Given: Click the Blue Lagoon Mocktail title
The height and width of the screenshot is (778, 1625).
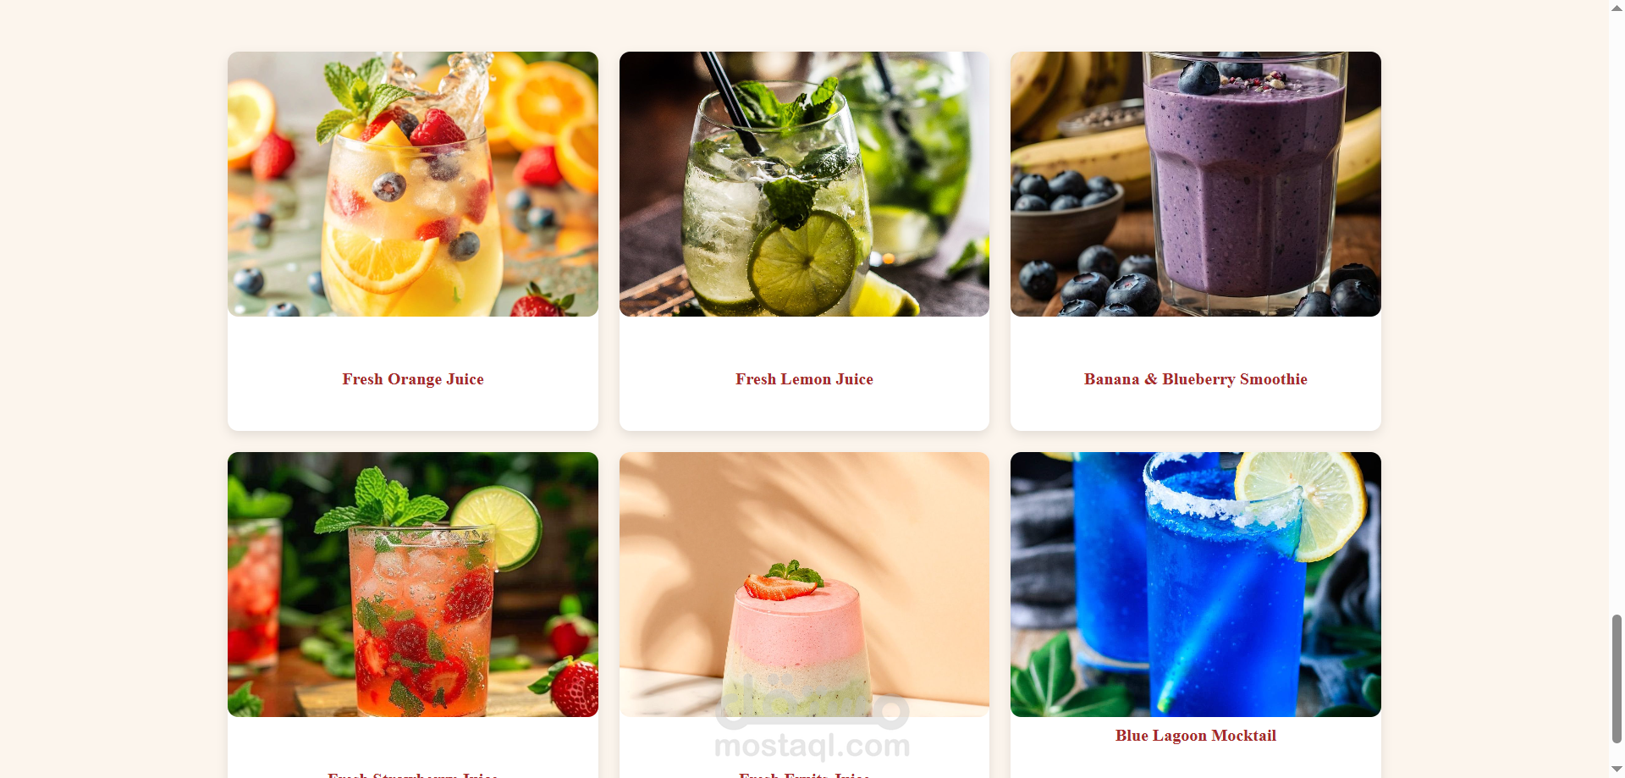Looking at the screenshot, I should tap(1195, 736).
